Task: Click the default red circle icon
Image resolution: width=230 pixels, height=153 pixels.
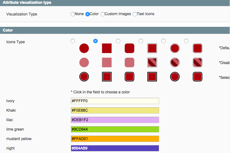Action: pos(84,48)
